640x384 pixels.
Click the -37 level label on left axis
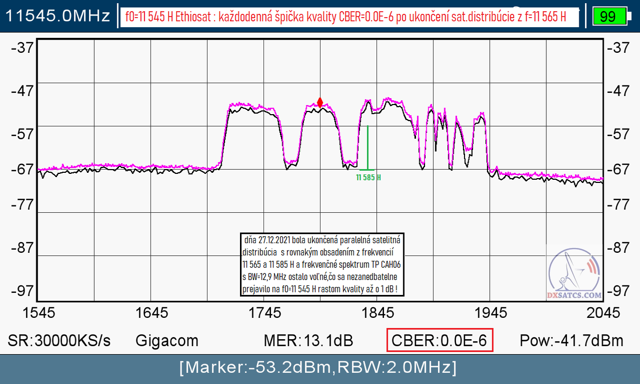point(22,47)
